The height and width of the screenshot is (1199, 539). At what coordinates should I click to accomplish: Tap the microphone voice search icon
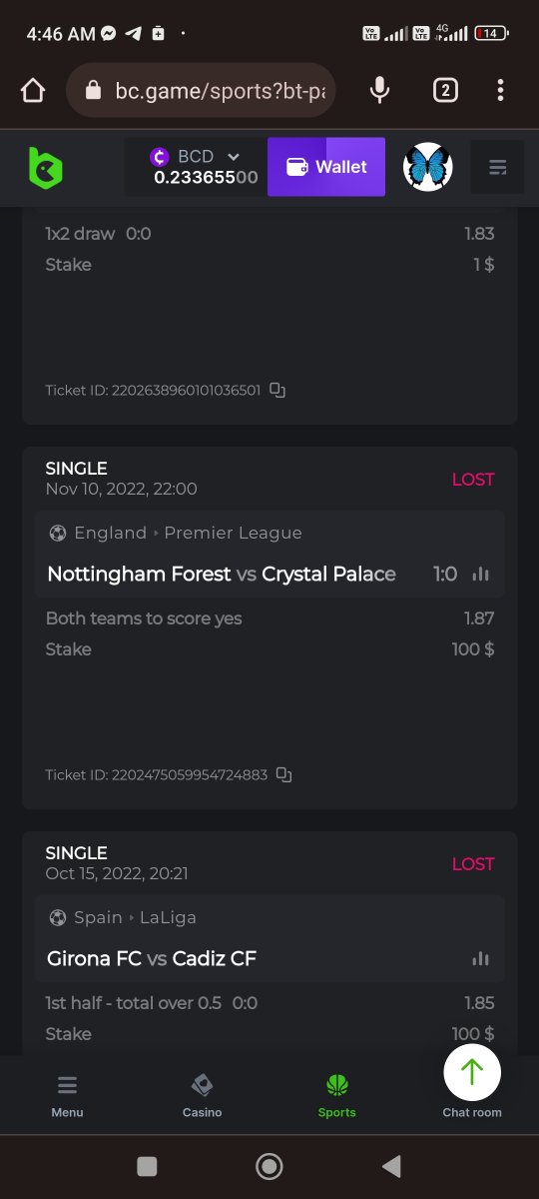coord(379,91)
